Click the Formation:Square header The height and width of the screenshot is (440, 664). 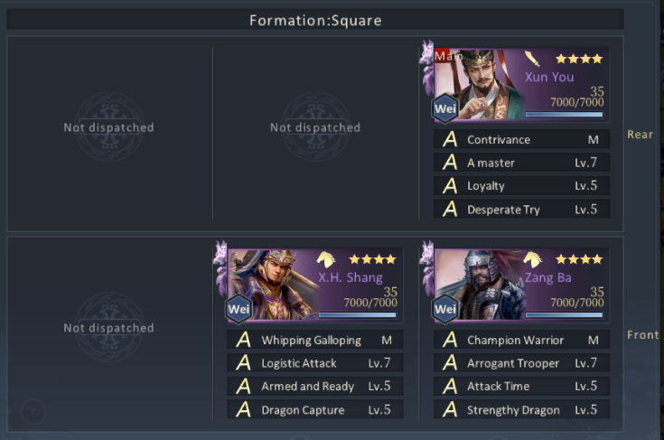click(315, 20)
